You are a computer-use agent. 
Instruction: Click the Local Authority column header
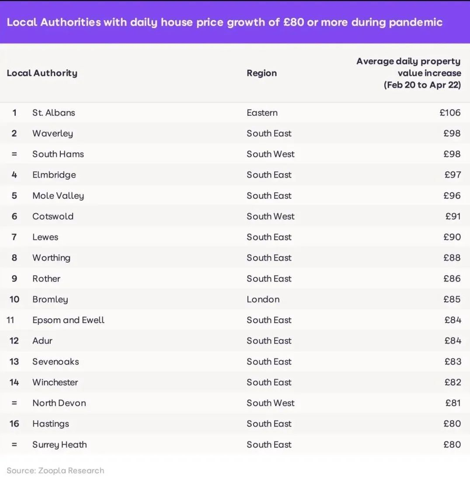[x=42, y=73]
